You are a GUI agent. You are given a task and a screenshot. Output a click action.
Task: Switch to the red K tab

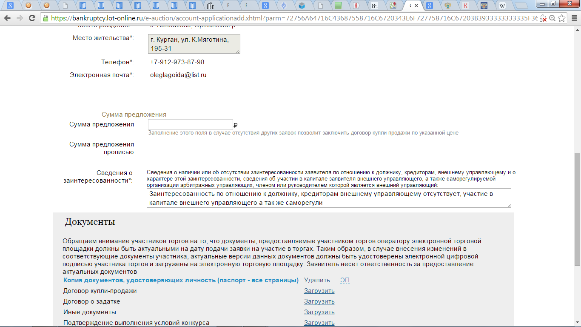pos(466,6)
